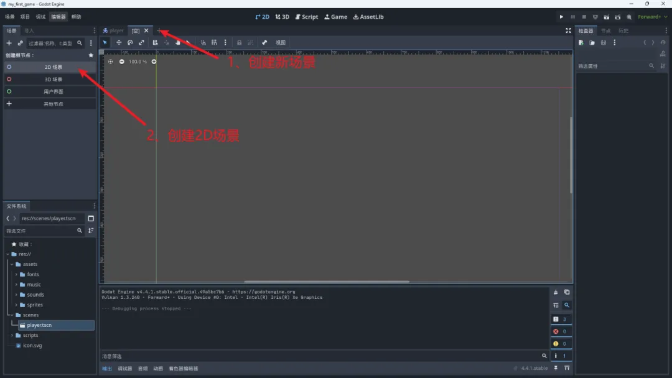672x378 pixels.
Task: Focus the 筛选文件 file filter field
Action: (x=44, y=231)
